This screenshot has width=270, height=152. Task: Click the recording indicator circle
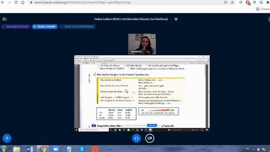176,19
